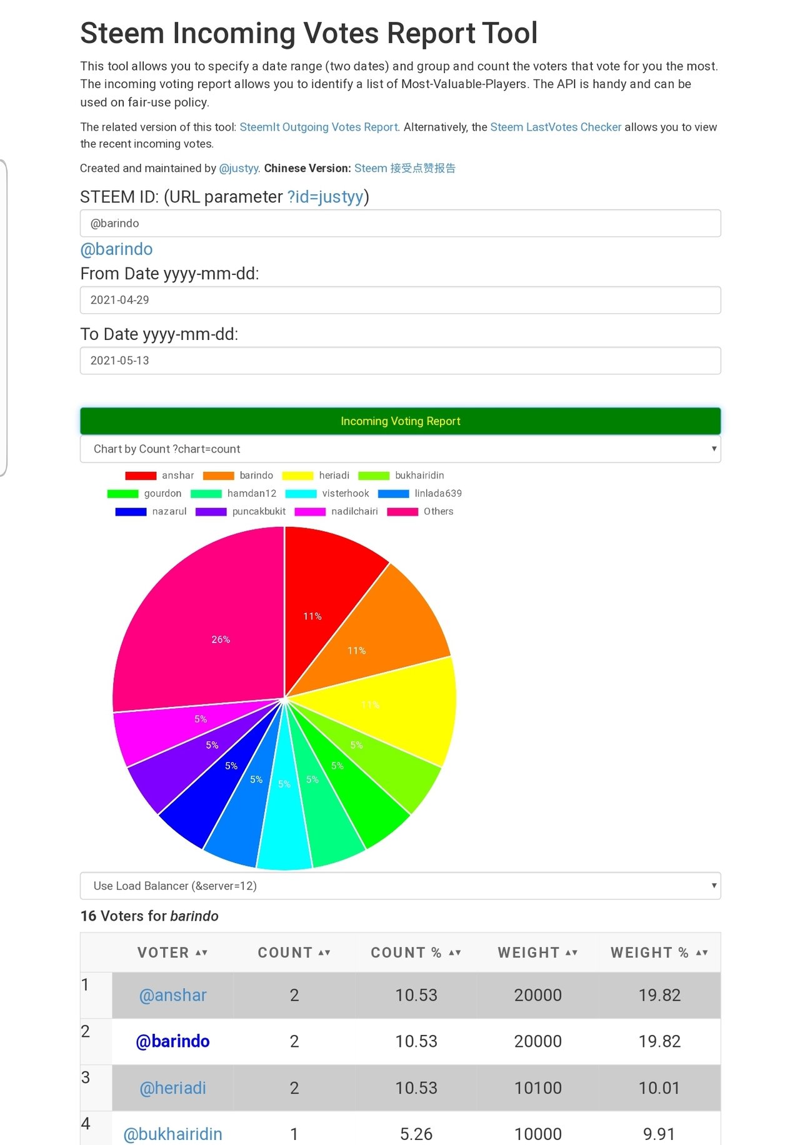Open the Steem LastVotes Checker link
The height and width of the screenshot is (1145, 800).
[x=556, y=127]
